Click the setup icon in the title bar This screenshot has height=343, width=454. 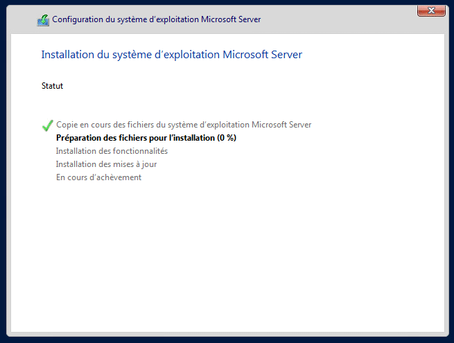point(43,19)
